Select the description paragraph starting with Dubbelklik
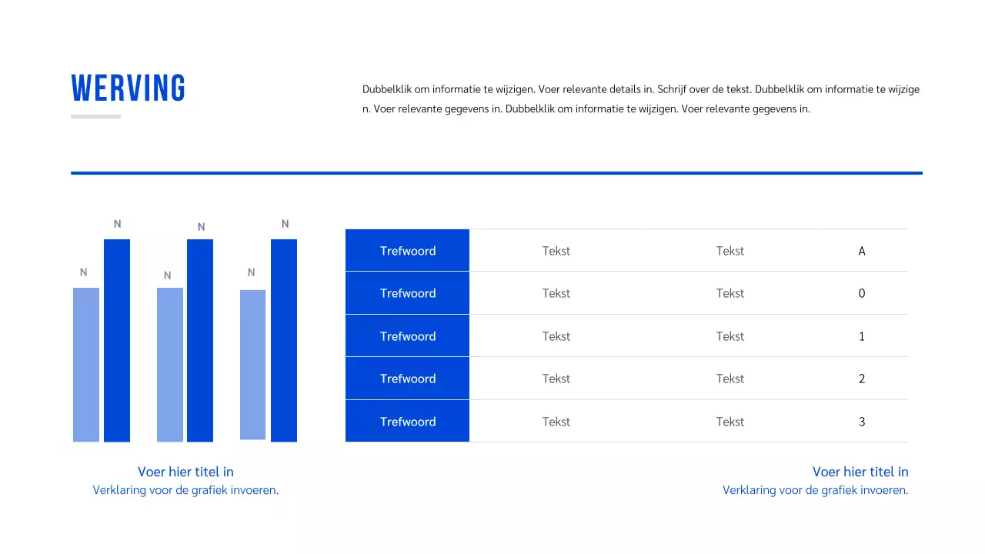985x554 pixels. pyautogui.click(x=640, y=99)
